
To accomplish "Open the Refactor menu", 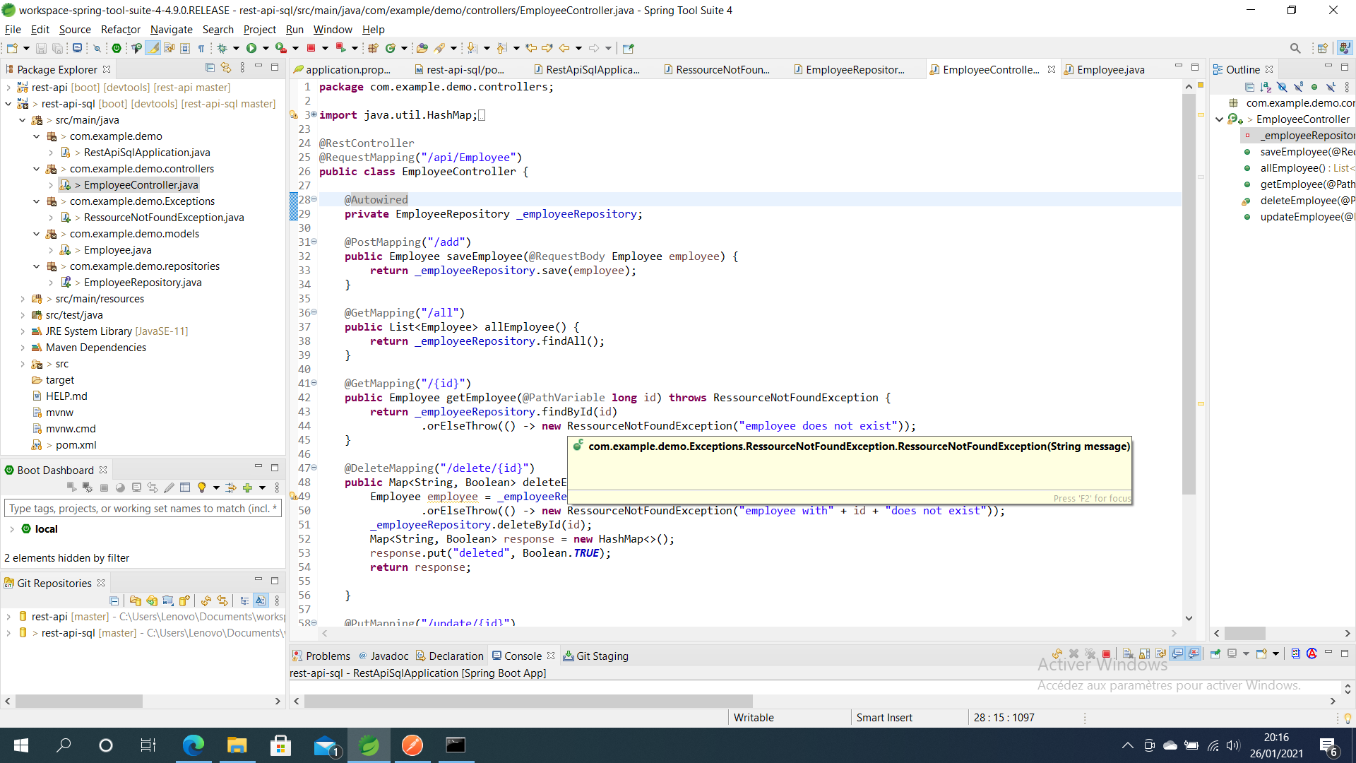I will [121, 29].
